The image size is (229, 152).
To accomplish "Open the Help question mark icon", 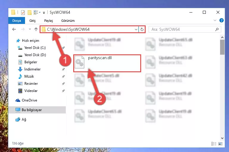I will (221, 20).
